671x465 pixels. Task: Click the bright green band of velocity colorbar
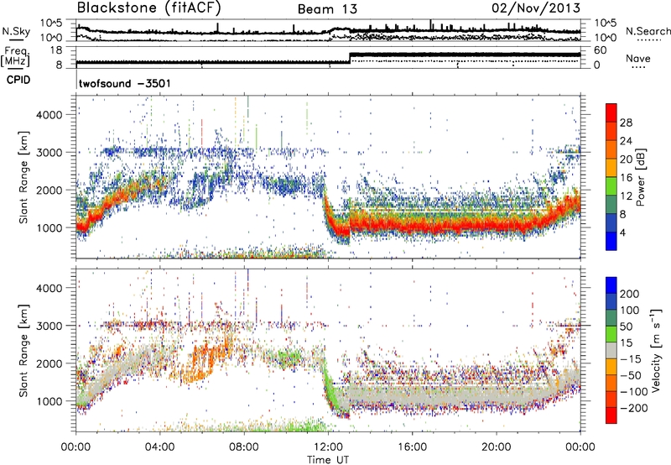coord(611,334)
